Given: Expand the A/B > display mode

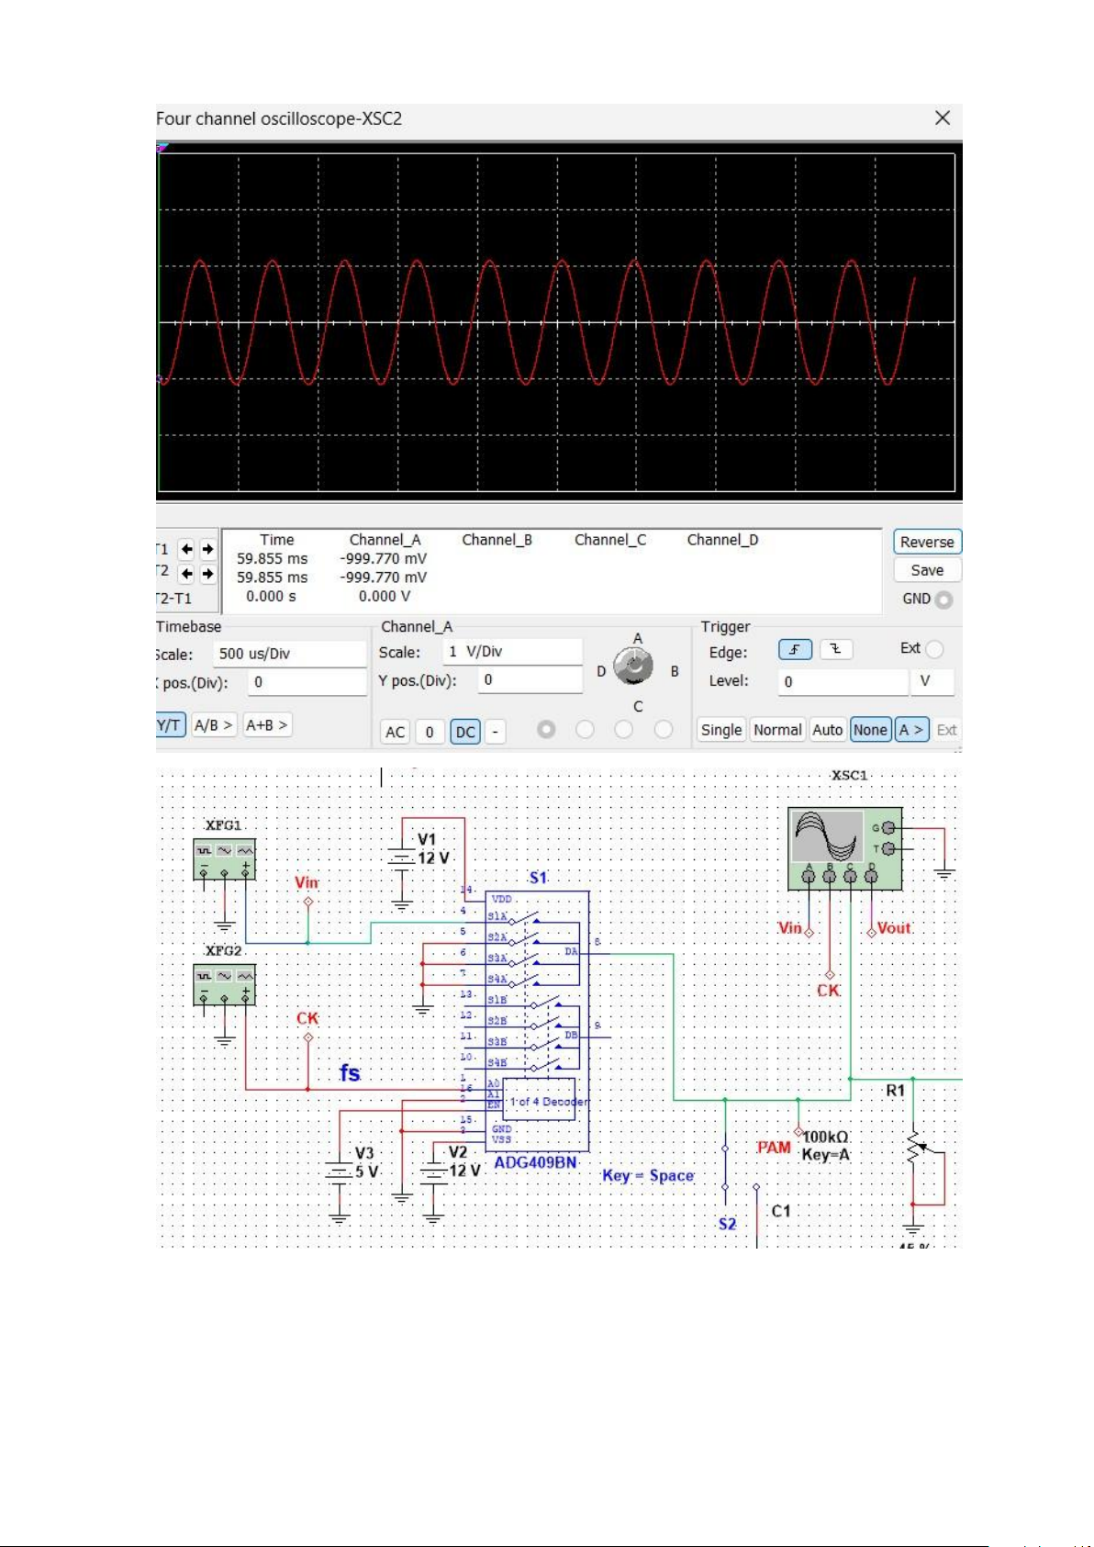Looking at the screenshot, I should 213,725.
